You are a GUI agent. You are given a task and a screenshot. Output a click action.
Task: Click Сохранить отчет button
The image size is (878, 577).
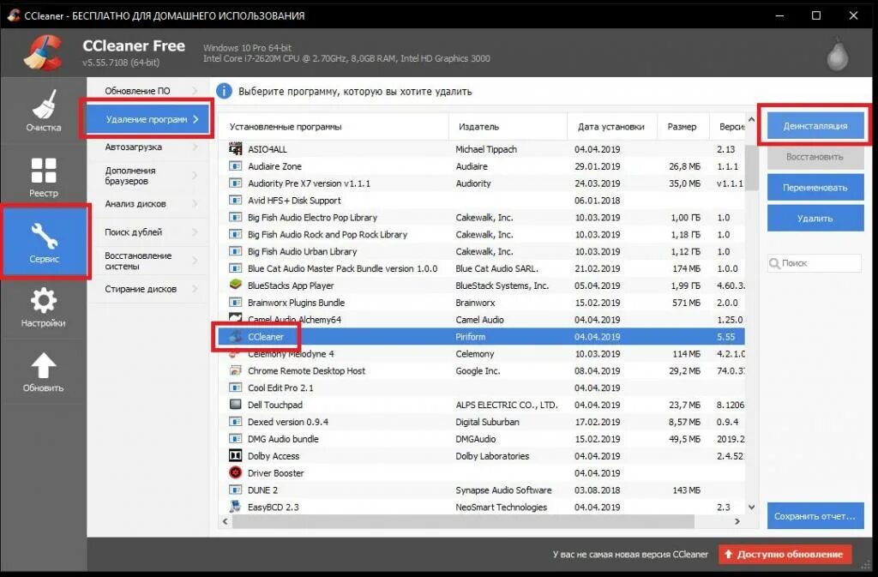(x=815, y=516)
